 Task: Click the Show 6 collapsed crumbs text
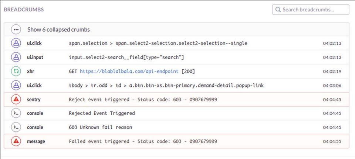point(58,30)
